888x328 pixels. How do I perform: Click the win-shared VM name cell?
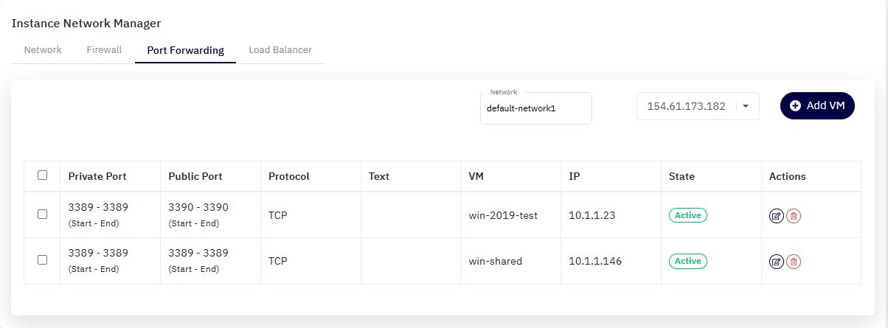click(x=496, y=261)
